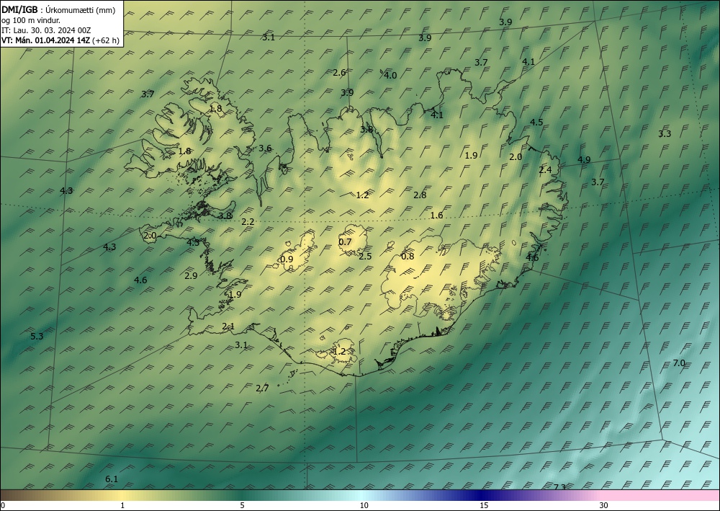This screenshot has width=720, height=511.
Task: Click the colorbar label 10
Action: pyautogui.click(x=364, y=506)
